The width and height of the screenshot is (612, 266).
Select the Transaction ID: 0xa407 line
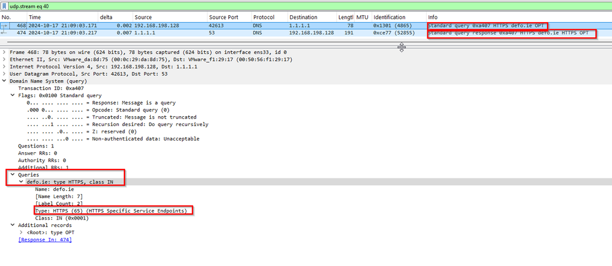[51, 89]
